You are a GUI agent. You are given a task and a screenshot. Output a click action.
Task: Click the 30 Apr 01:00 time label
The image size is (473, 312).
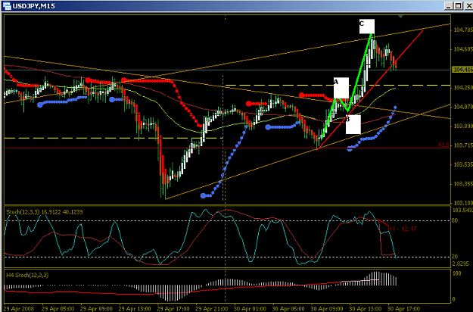[x=250, y=309]
